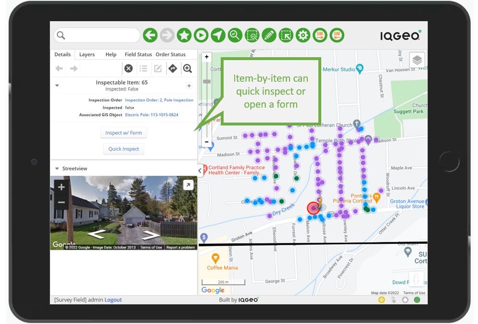Click into the search input field
This screenshot has width=478, height=324.
click(x=97, y=36)
